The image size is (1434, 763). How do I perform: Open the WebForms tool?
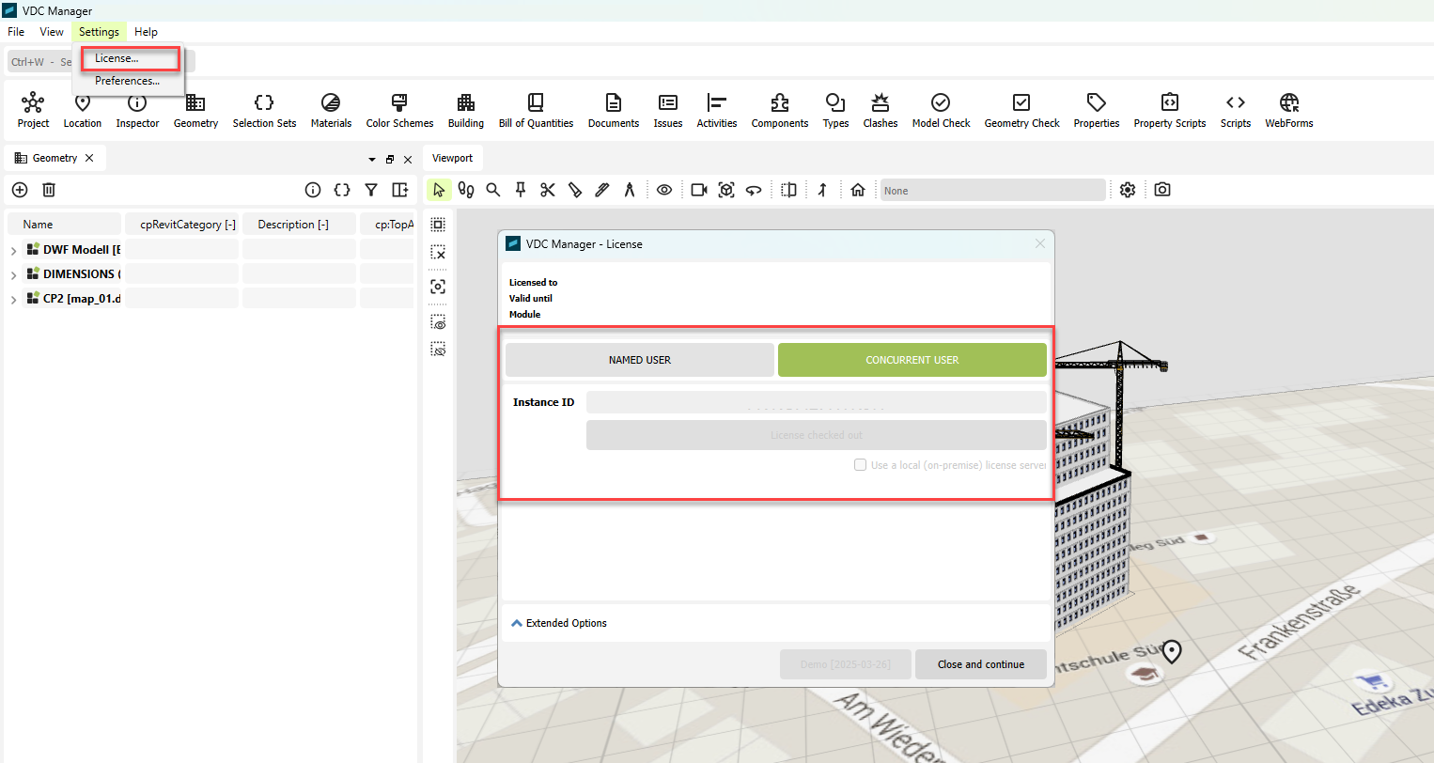(1288, 110)
